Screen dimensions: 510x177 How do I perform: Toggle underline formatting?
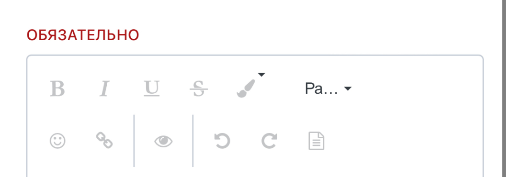coord(152,88)
